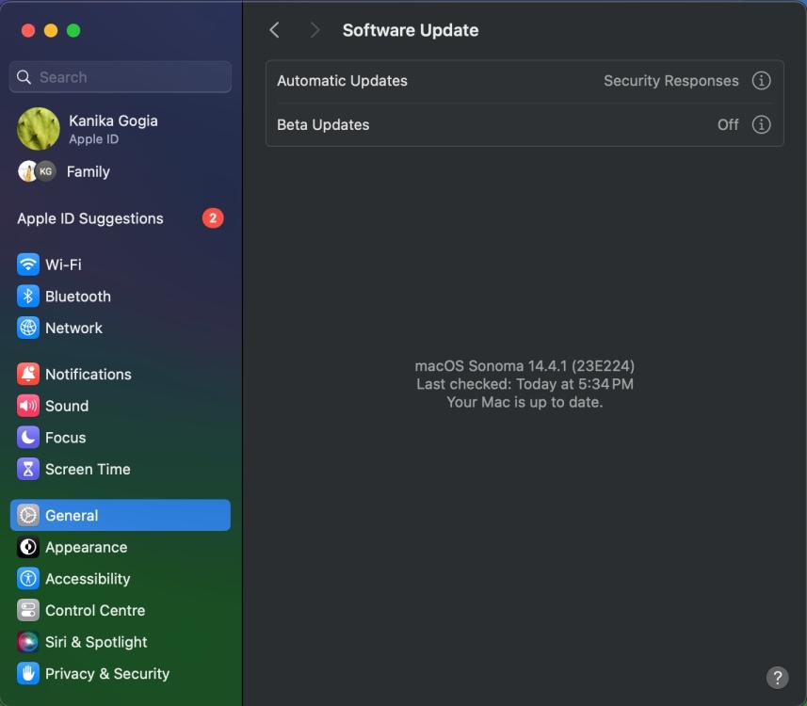Click the search magnifying glass icon
The height and width of the screenshot is (706, 807).
pyautogui.click(x=24, y=77)
